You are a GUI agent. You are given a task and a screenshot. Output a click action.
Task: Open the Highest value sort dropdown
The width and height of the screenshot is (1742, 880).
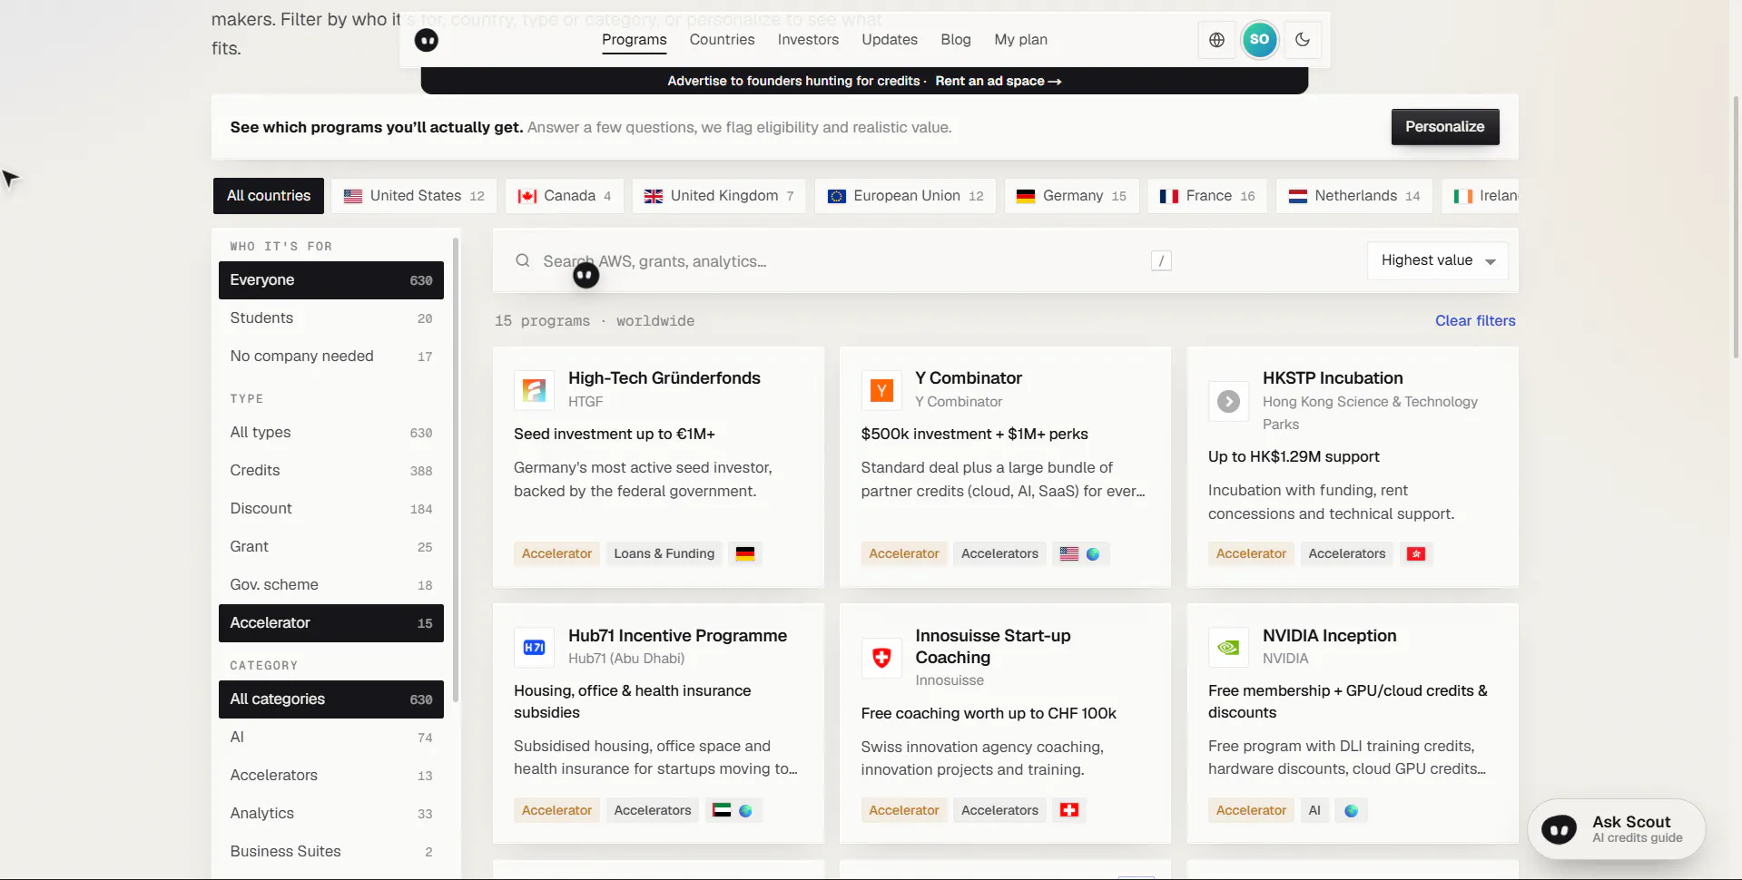(x=1438, y=260)
